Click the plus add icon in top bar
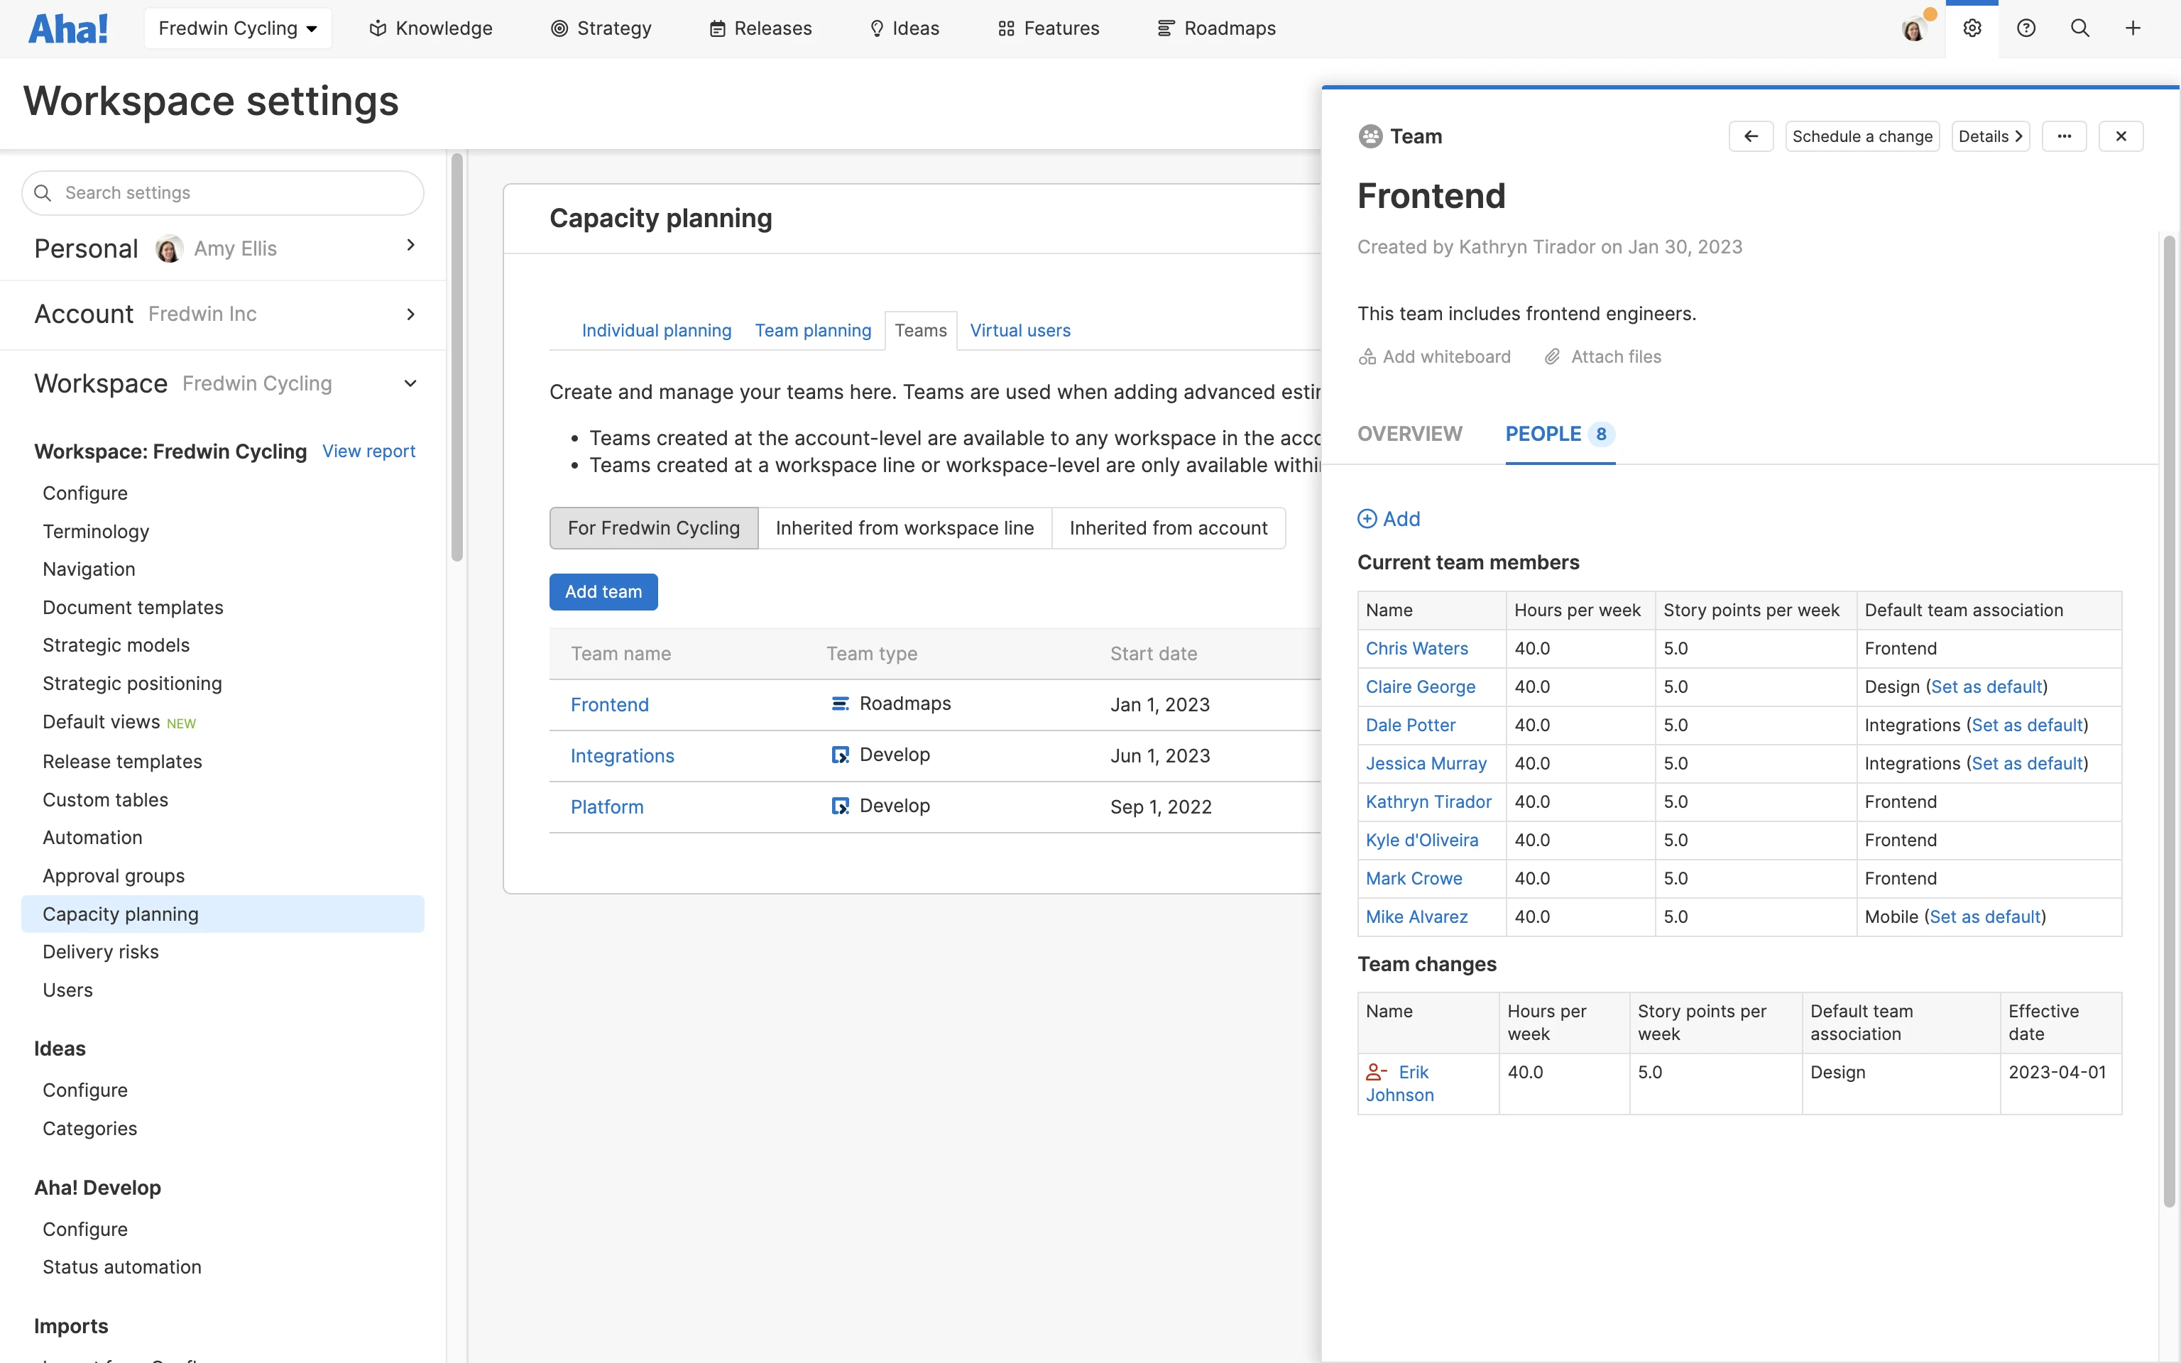The width and height of the screenshot is (2181, 1363). [x=2132, y=28]
